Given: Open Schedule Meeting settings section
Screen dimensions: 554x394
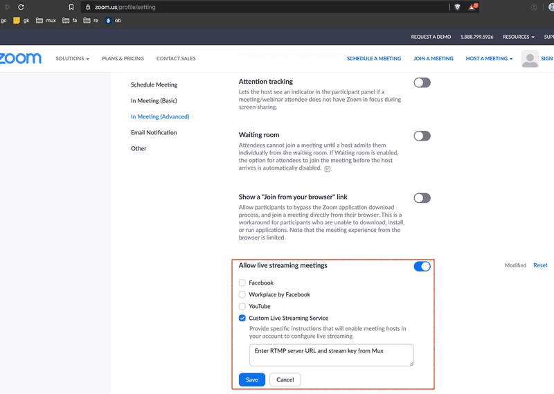Looking at the screenshot, I should pos(154,84).
